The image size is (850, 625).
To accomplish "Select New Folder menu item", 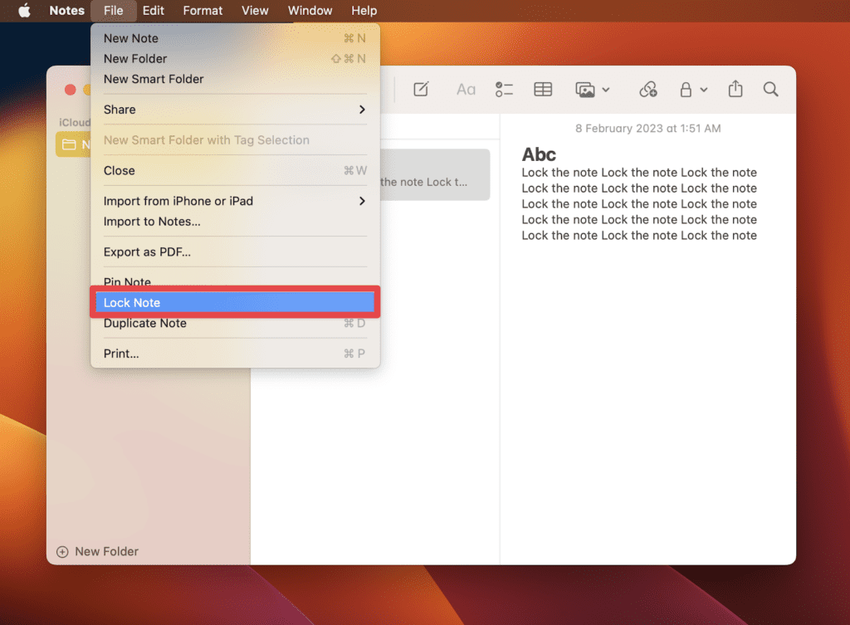I will pyautogui.click(x=235, y=59).
